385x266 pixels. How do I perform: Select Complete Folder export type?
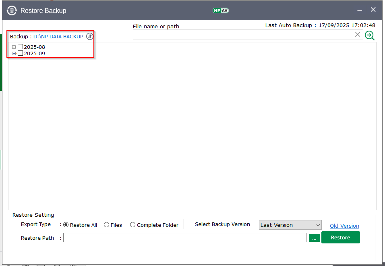click(x=132, y=225)
